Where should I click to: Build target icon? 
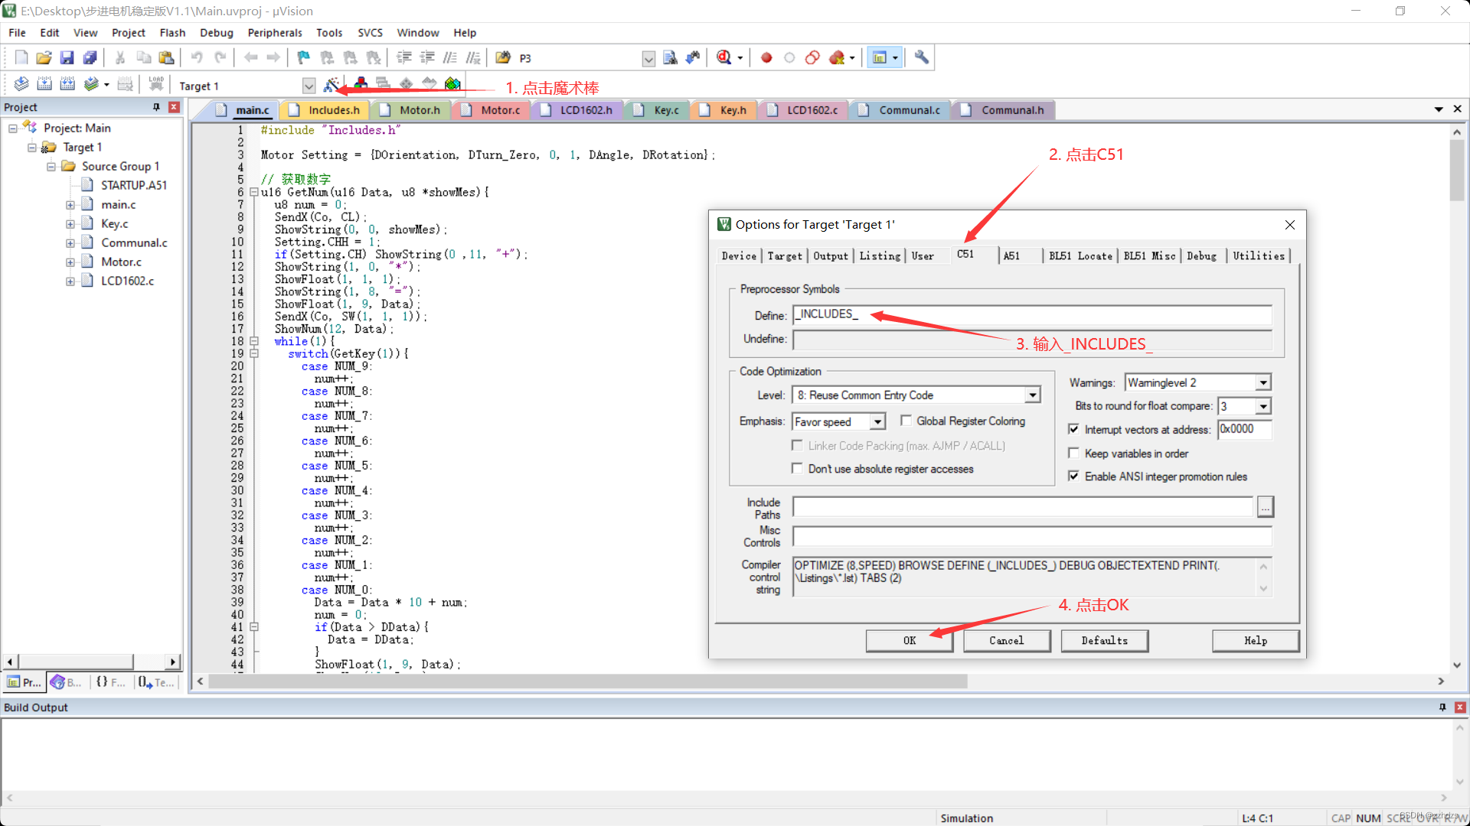pos(44,84)
